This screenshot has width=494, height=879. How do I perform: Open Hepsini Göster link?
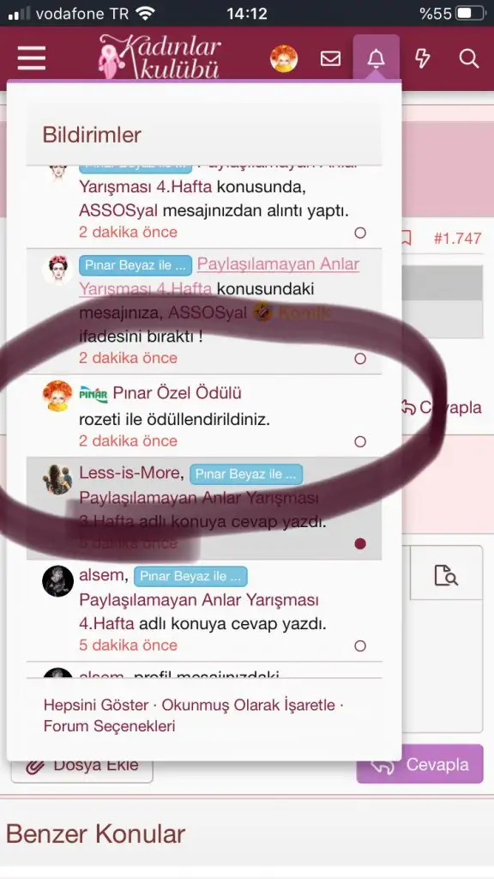pos(96,705)
